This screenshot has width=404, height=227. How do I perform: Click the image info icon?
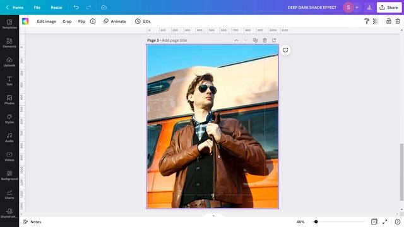coord(93,21)
